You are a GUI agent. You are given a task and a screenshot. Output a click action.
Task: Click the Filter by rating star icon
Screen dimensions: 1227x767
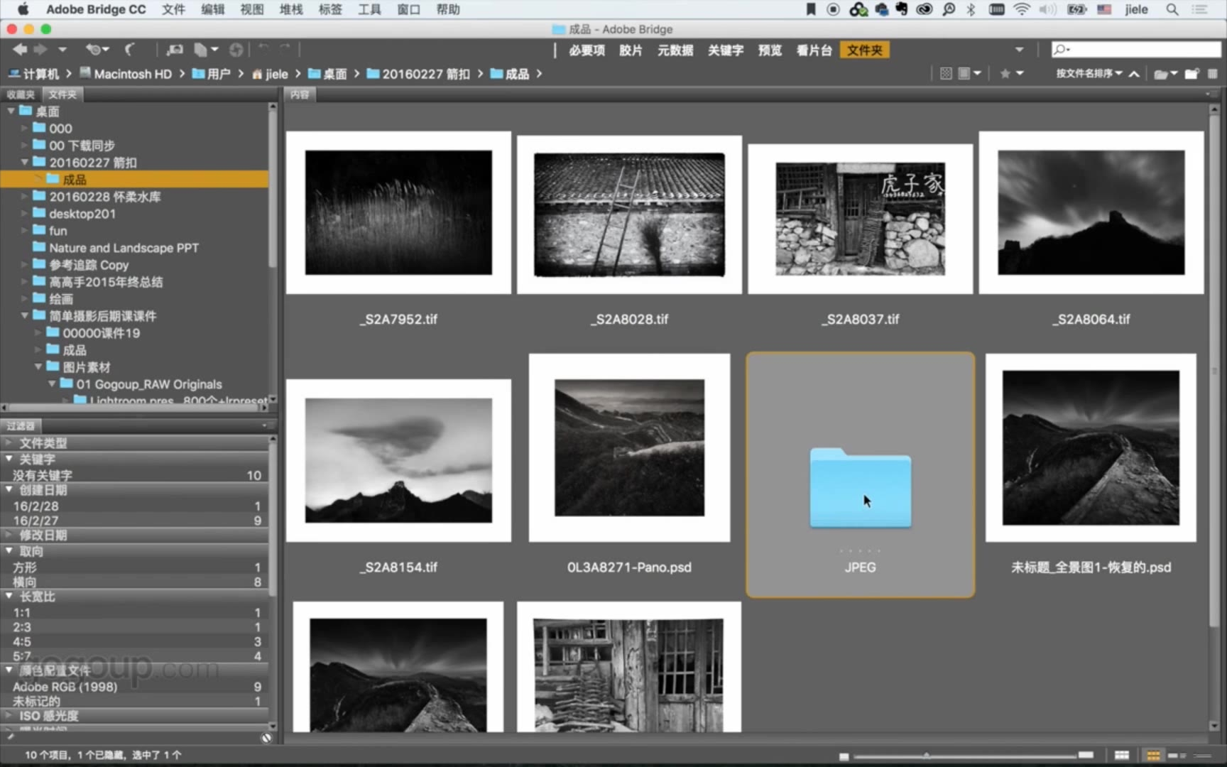tap(1005, 74)
